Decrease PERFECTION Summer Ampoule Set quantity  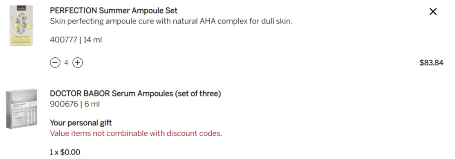pos(55,63)
